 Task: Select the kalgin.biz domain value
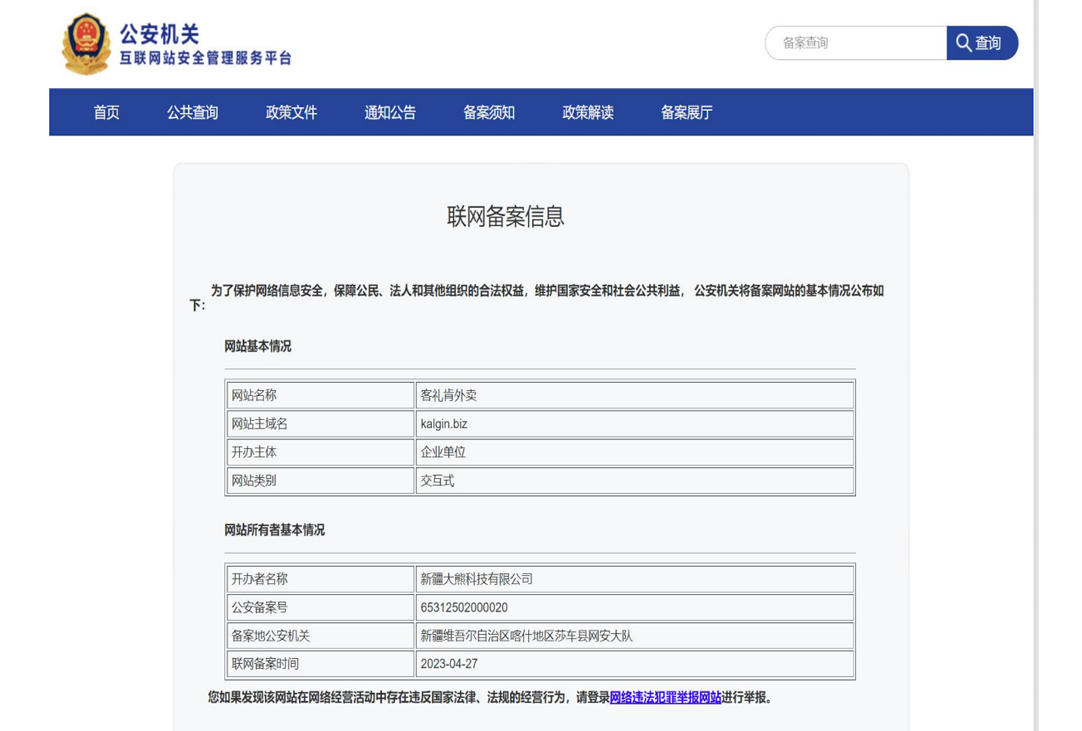pos(444,424)
